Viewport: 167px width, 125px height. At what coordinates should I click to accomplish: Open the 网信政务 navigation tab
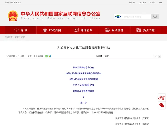click(x=83, y=30)
